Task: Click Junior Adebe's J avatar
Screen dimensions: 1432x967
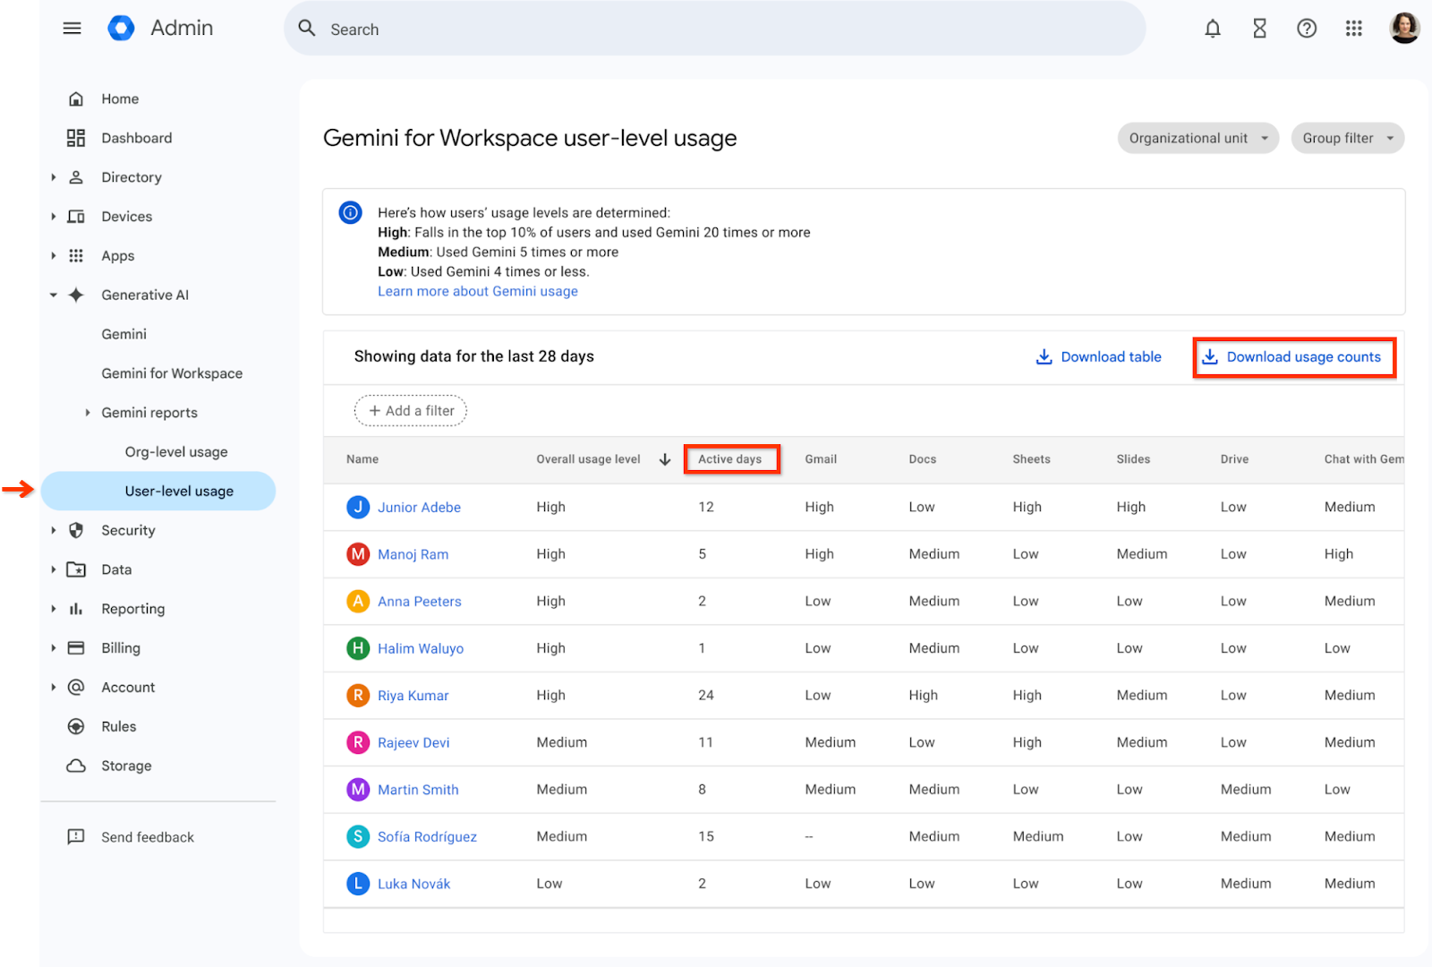Action: (x=358, y=507)
